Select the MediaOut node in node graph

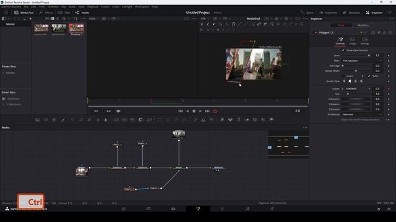click(x=218, y=168)
